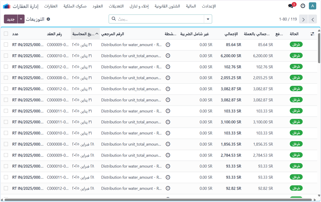This screenshot has width=321, height=202.
Task: Open the إخلاء و تنازل menu
Action: point(139,6)
